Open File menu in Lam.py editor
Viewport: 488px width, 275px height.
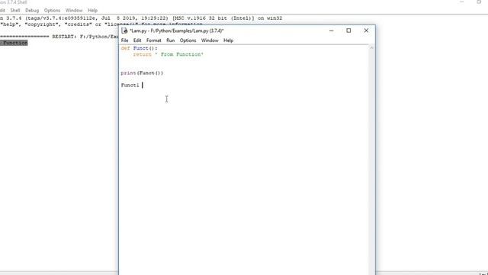point(124,40)
